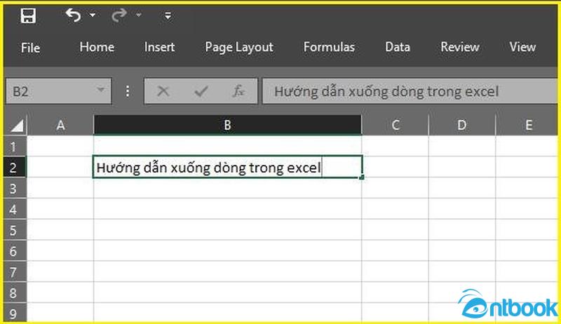This screenshot has width=561, height=324.
Task: Go to the Formulas tab
Action: (x=329, y=47)
